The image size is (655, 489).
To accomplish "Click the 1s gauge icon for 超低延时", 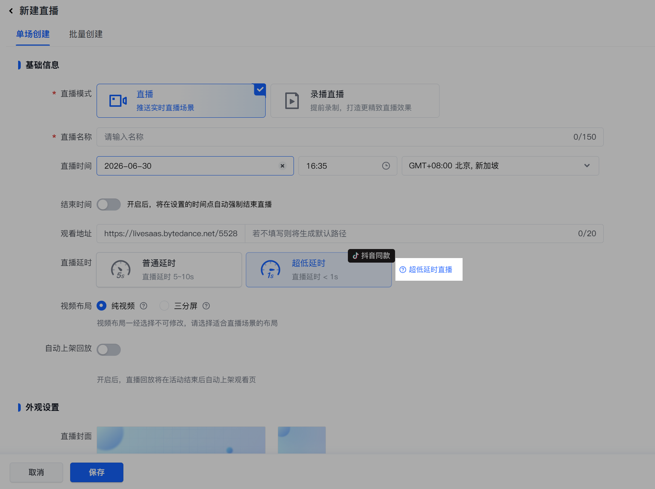I will 271,270.
